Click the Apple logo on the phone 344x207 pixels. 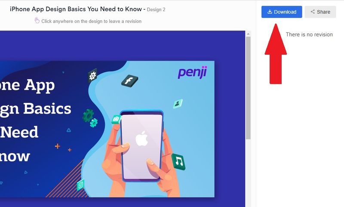tap(142, 138)
